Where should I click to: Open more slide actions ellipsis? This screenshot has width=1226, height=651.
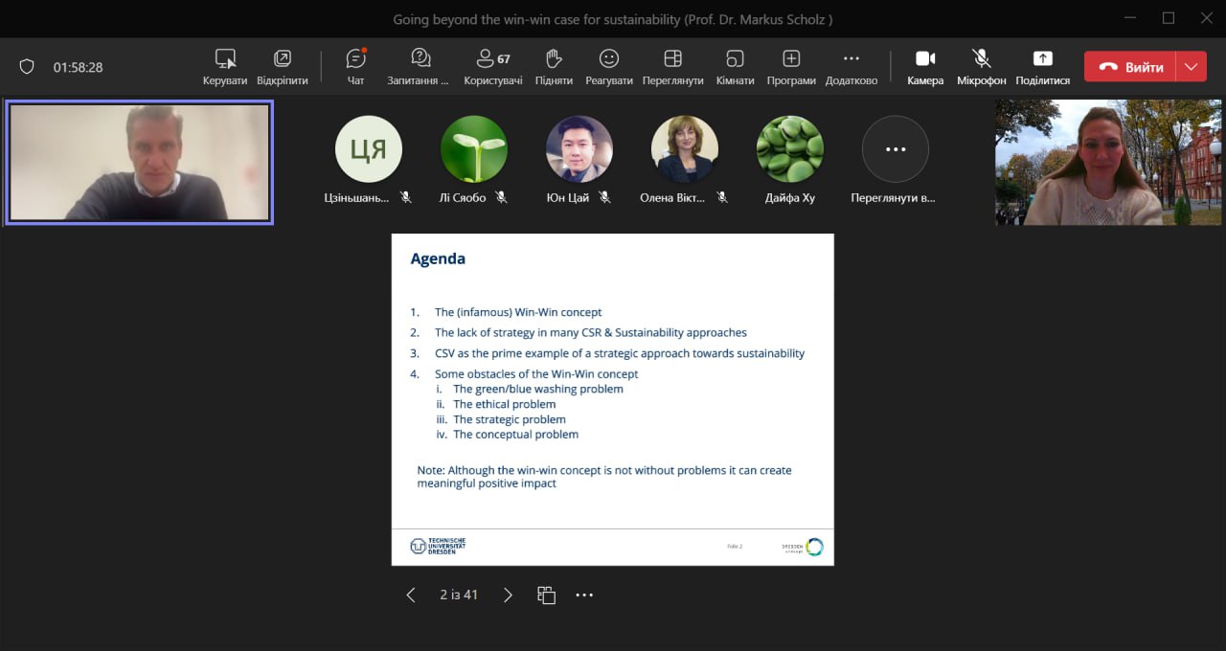click(x=584, y=595)
